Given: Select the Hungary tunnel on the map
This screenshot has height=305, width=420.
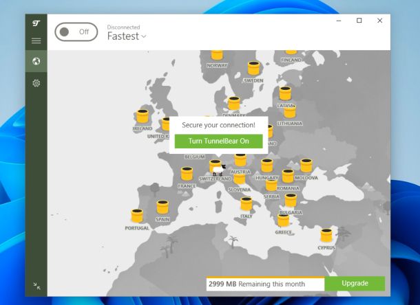Looking at the screenshot, I should pyautogui.click(x=266, y=166).
